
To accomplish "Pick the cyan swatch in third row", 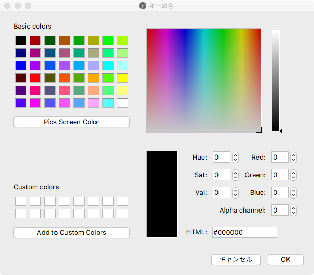I will pyautogui.click(x=108, y=66).
